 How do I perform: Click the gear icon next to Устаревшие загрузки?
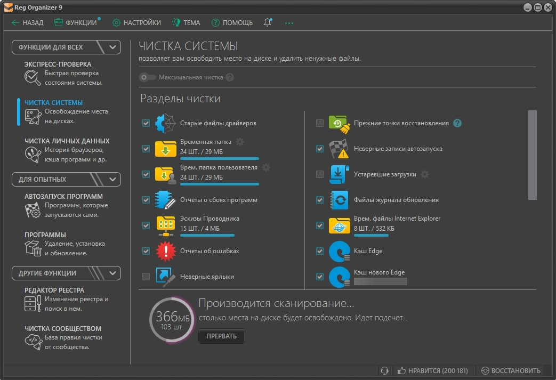[425, 174]
